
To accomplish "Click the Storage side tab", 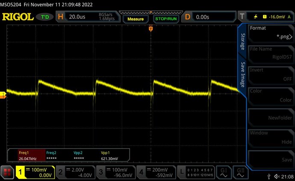I will (243, 42).
